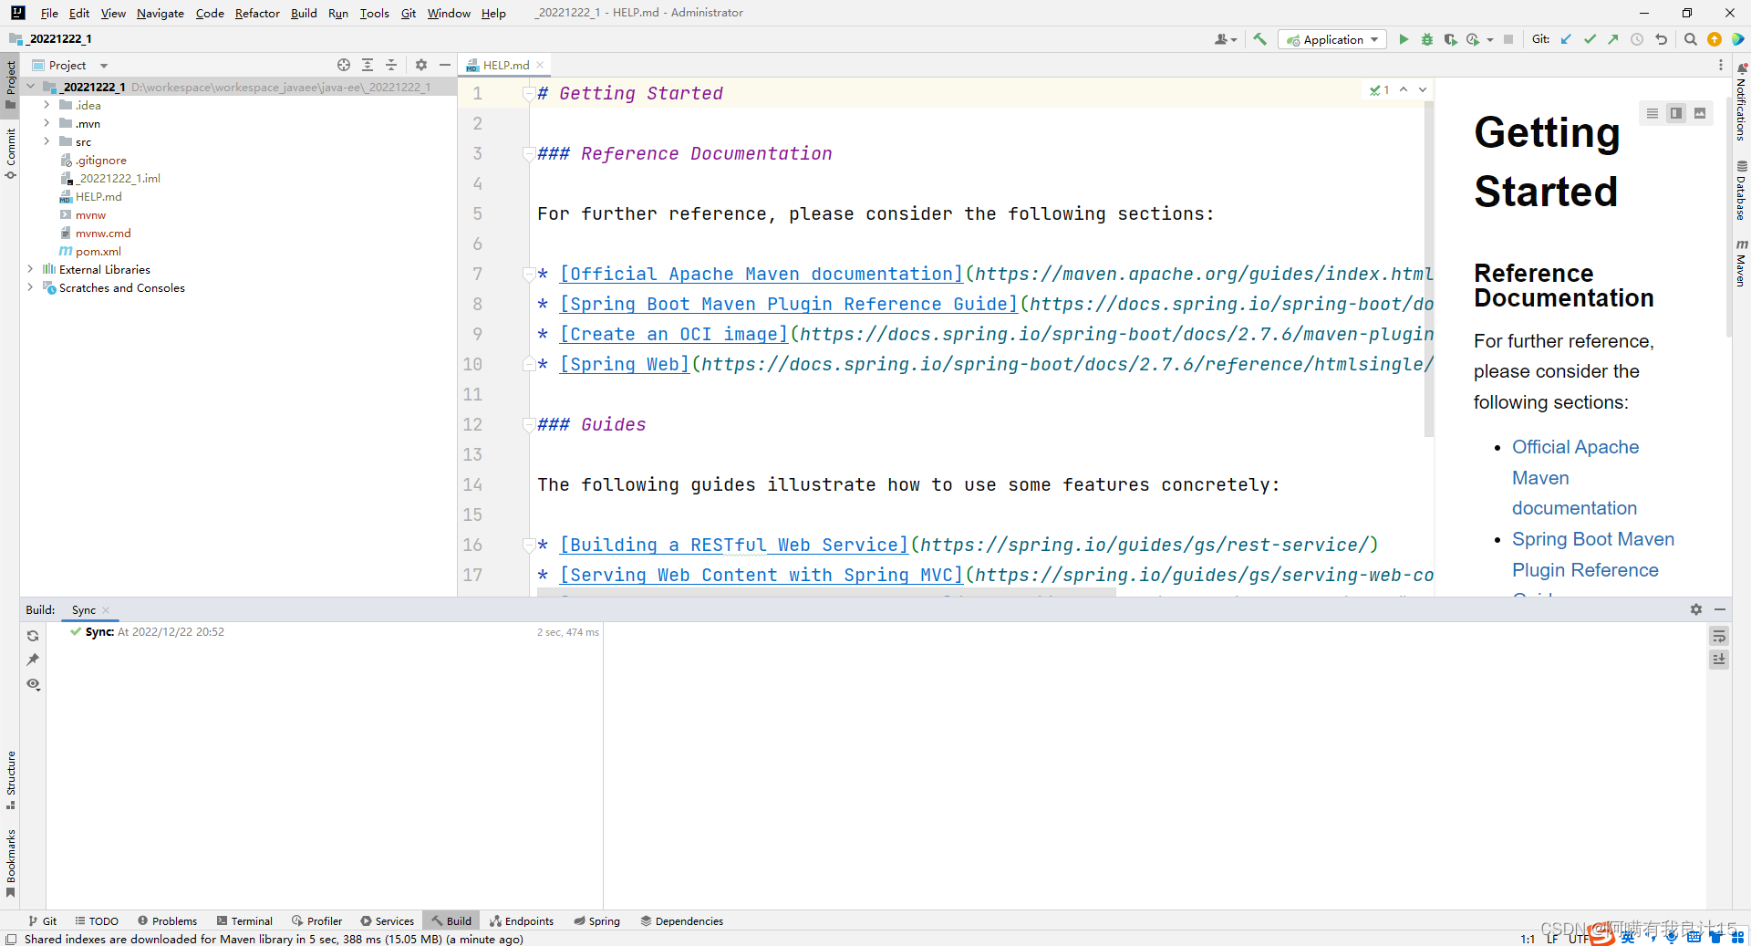This screenshot has height=946, width=1751.
Task: Pin the Build tab using pin icon
Action: (34, 660)
